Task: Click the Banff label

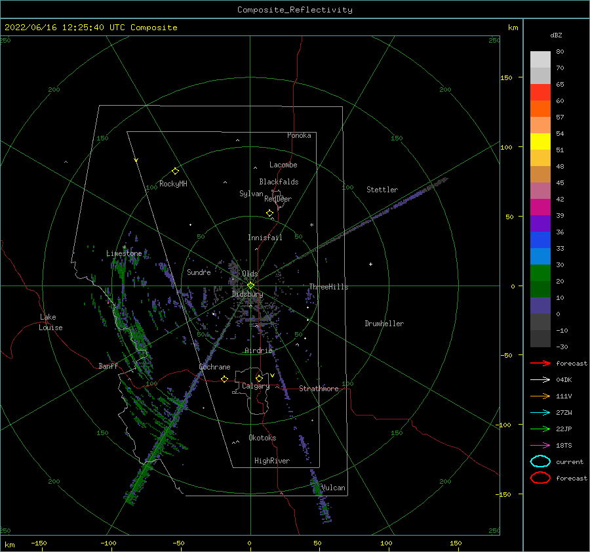Action: [108, 366]
